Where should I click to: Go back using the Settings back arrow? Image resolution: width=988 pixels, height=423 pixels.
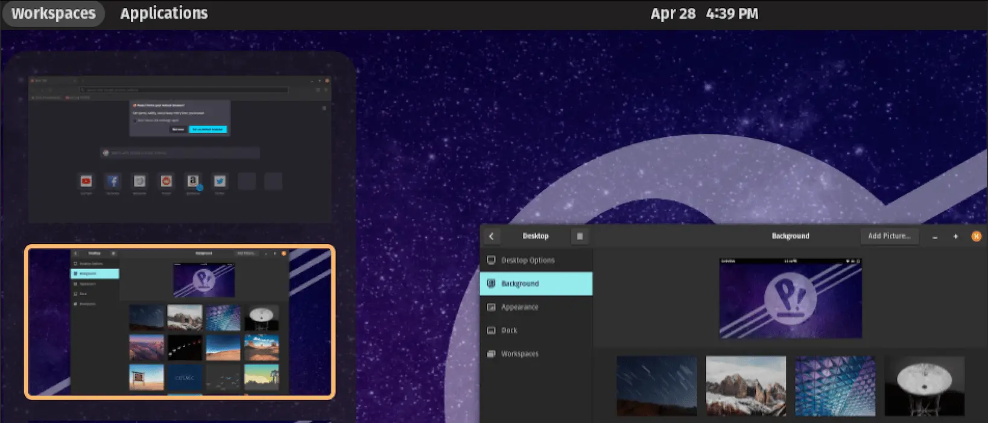492,237
